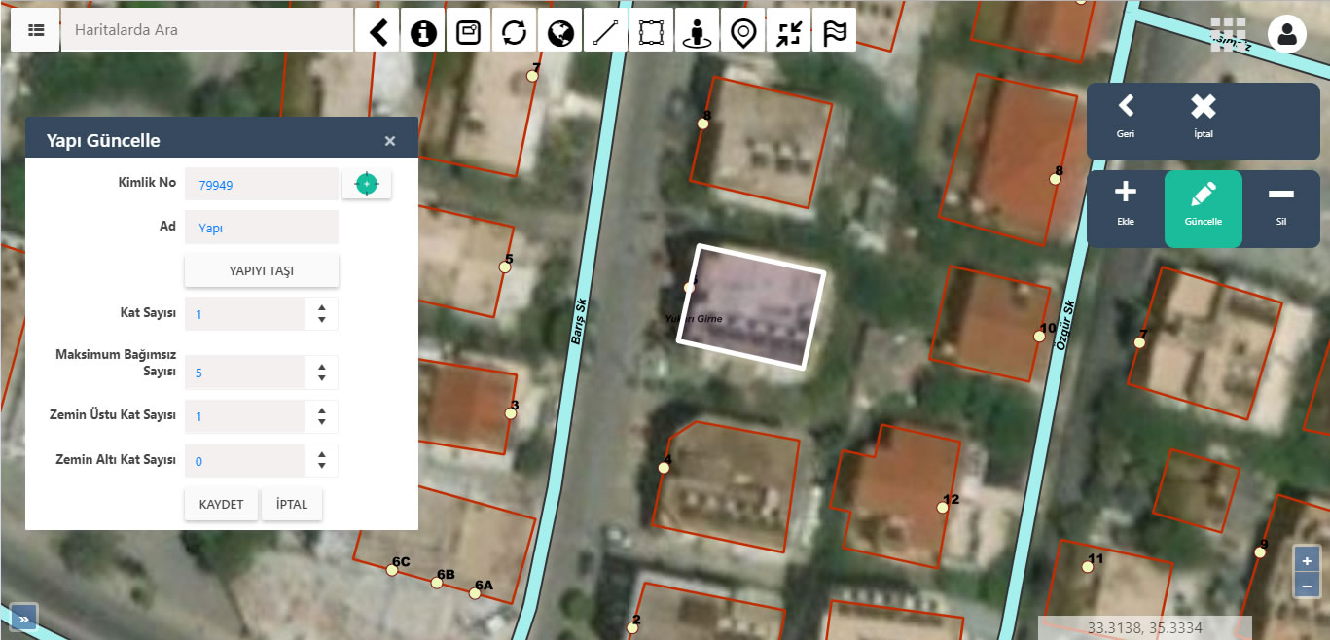Image resolution: width=1330 pixels, height=640 pixels.
Task: Zoom in the map with plus
Action: (1307, 561)
